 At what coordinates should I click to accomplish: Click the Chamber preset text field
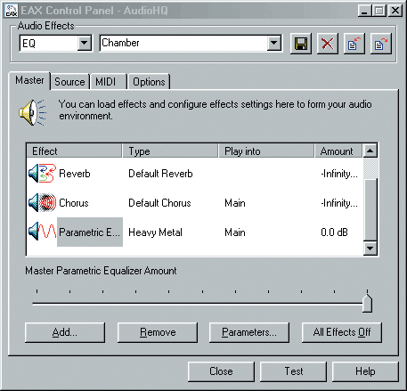(x=183, y=44)
